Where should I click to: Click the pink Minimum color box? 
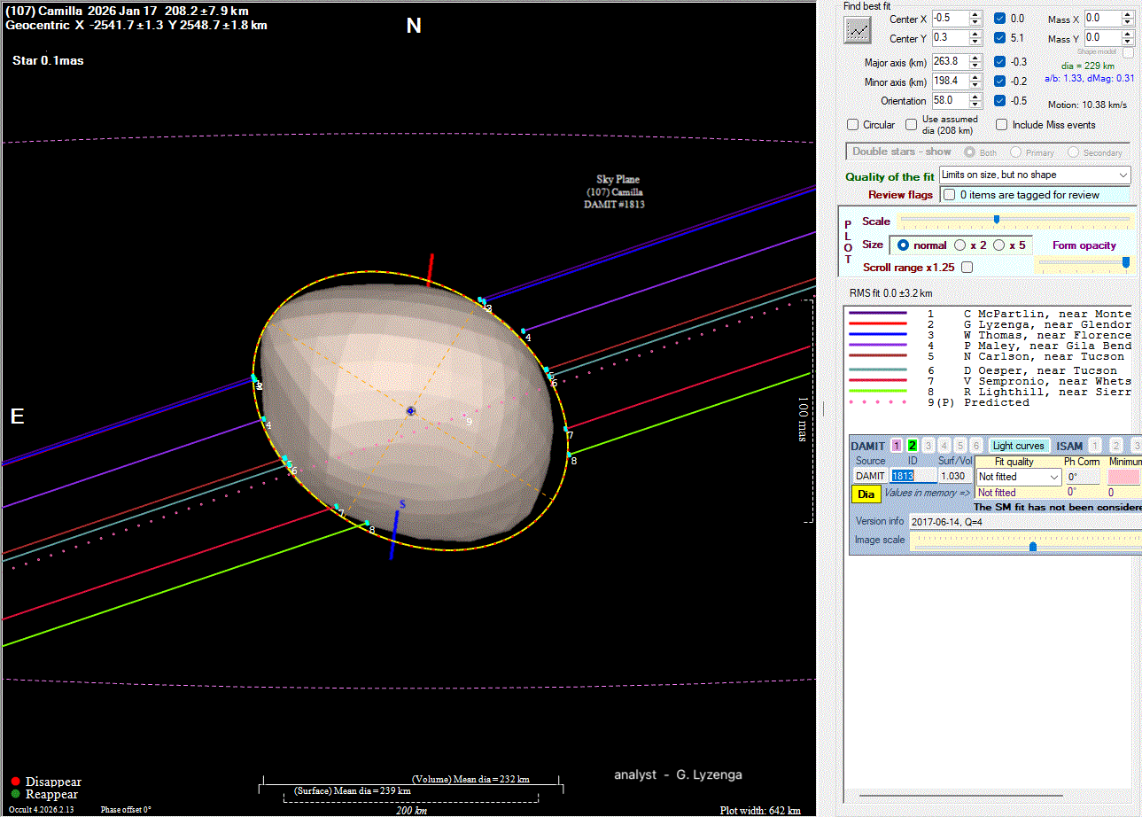click(1123, 477)
